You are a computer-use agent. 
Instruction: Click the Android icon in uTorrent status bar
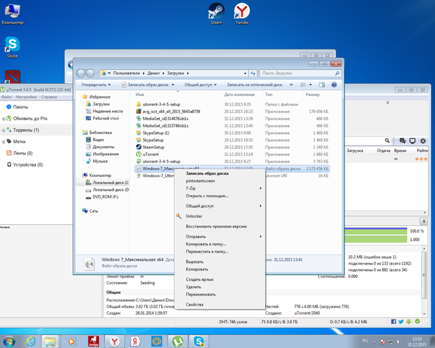click(x=409, y=322)
